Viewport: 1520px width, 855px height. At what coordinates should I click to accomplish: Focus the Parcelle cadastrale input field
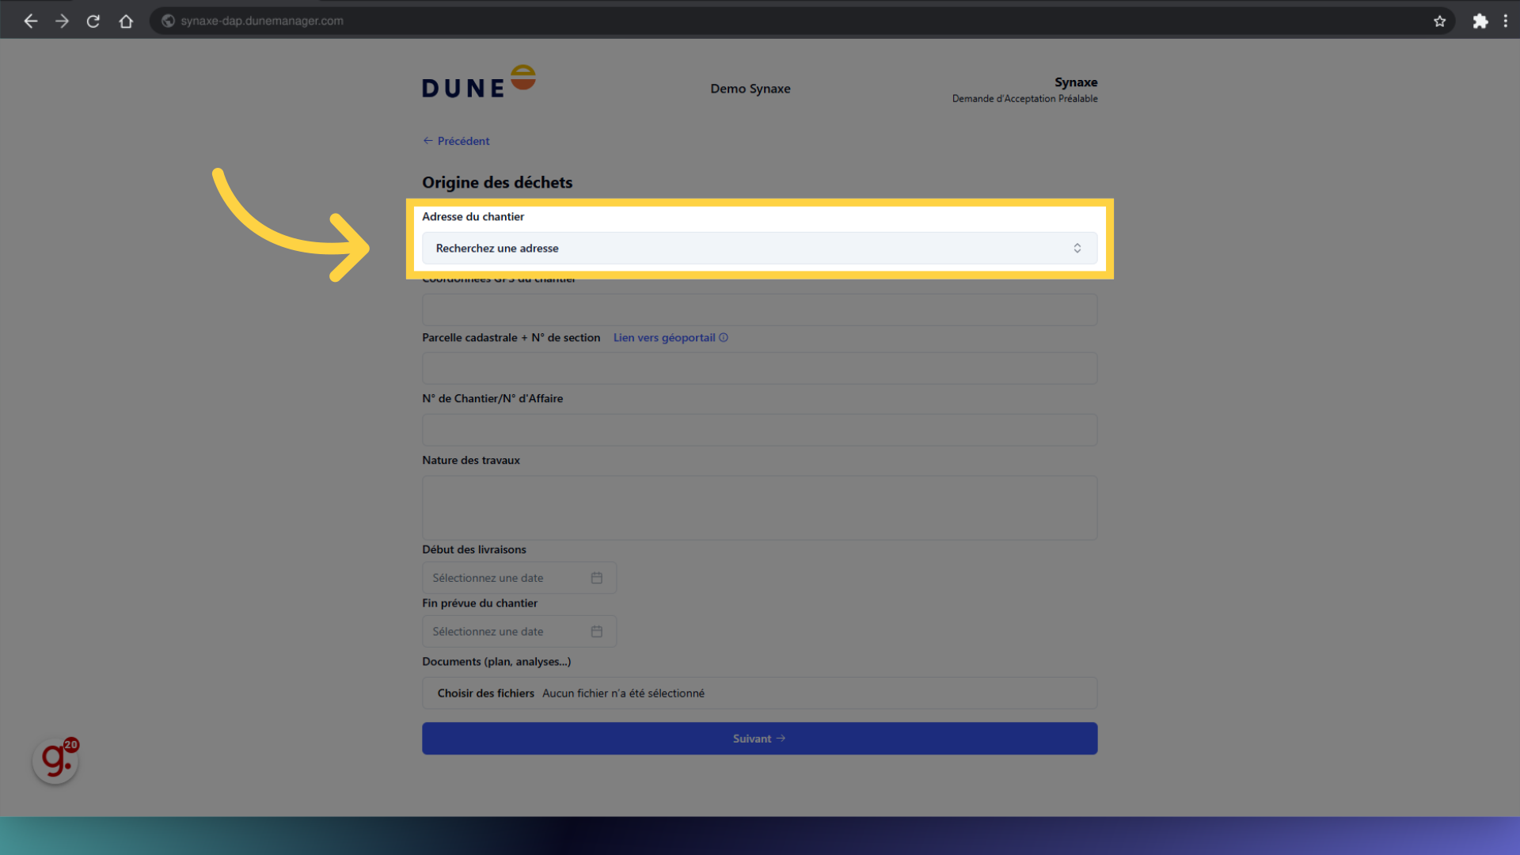759,369
